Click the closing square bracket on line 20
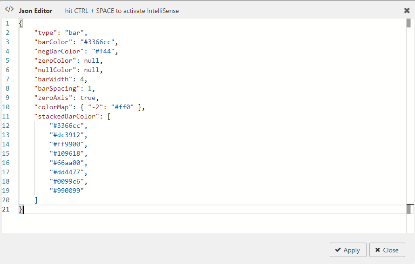The height and width of the screenshot is (264, 415). point(36,200)
